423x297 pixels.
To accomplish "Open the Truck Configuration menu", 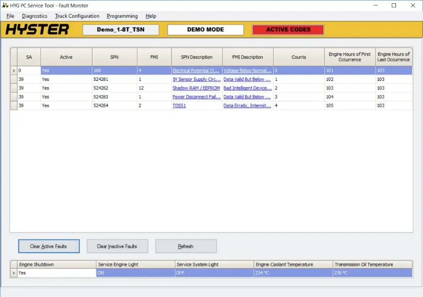I will click(77, 16).
